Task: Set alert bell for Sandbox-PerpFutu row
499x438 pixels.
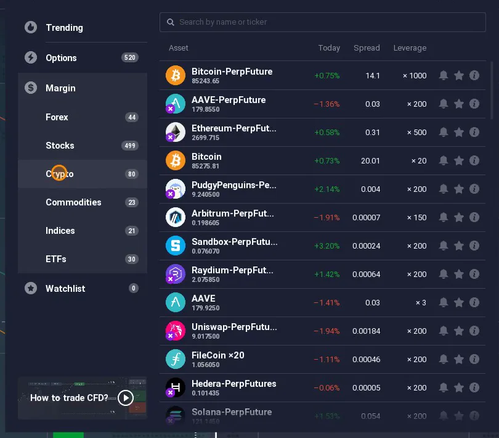Action: [444, 246]
